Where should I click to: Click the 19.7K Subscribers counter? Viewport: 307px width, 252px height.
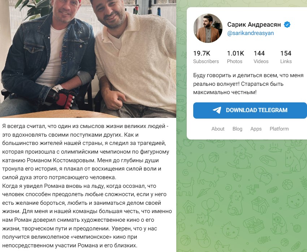pos(206,57)
